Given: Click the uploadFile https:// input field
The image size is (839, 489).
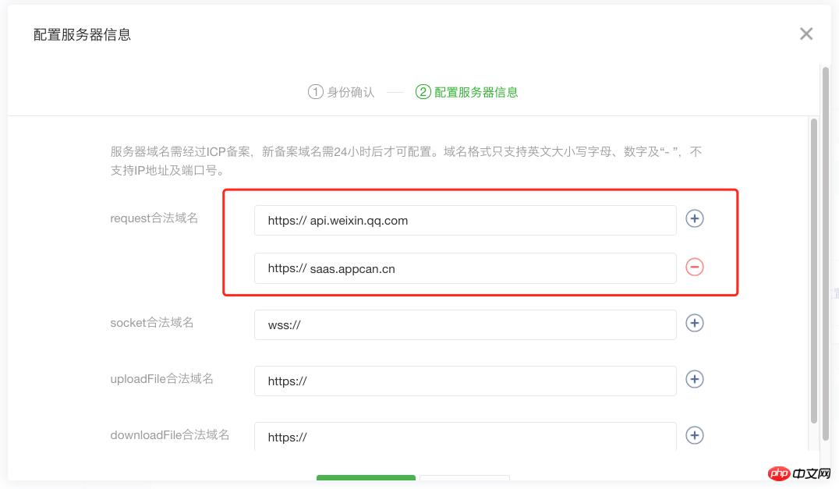Looking at the screenshot, I should (x=465, y=381).
